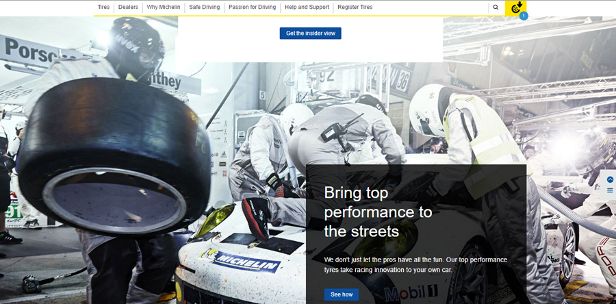Open the Tires menu
Screen dimensions: 616x304
coord(103,8)
